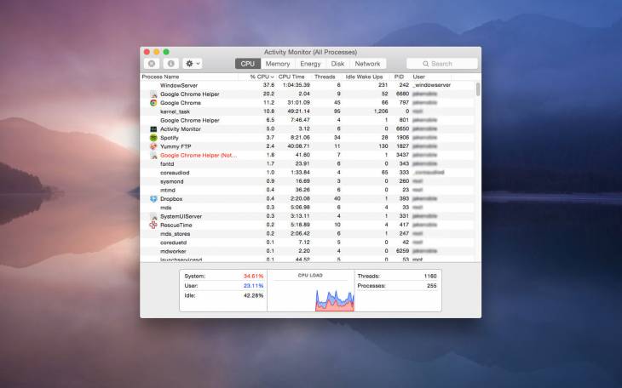Viewport: 622px width, 388px height.
Task: Switch to the Memory tab
Action: [278, 64]
